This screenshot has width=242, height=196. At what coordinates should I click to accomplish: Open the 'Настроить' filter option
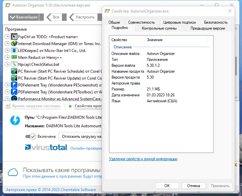[x=85, y=17]
